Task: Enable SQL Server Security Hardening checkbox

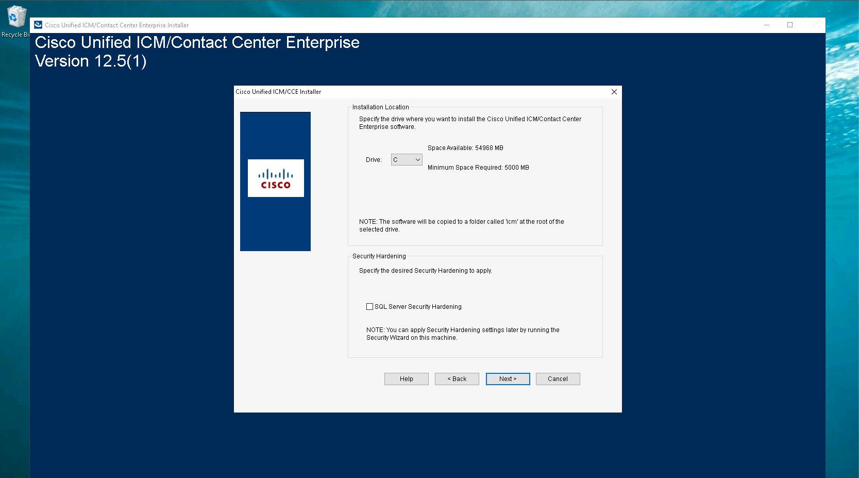Action: [369, 306]
